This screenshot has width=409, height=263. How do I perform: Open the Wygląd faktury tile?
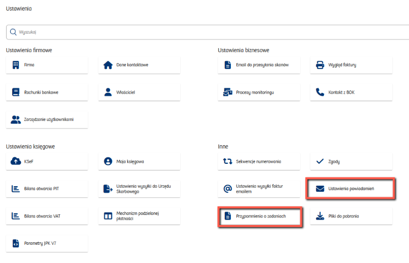tap(351, 65)
